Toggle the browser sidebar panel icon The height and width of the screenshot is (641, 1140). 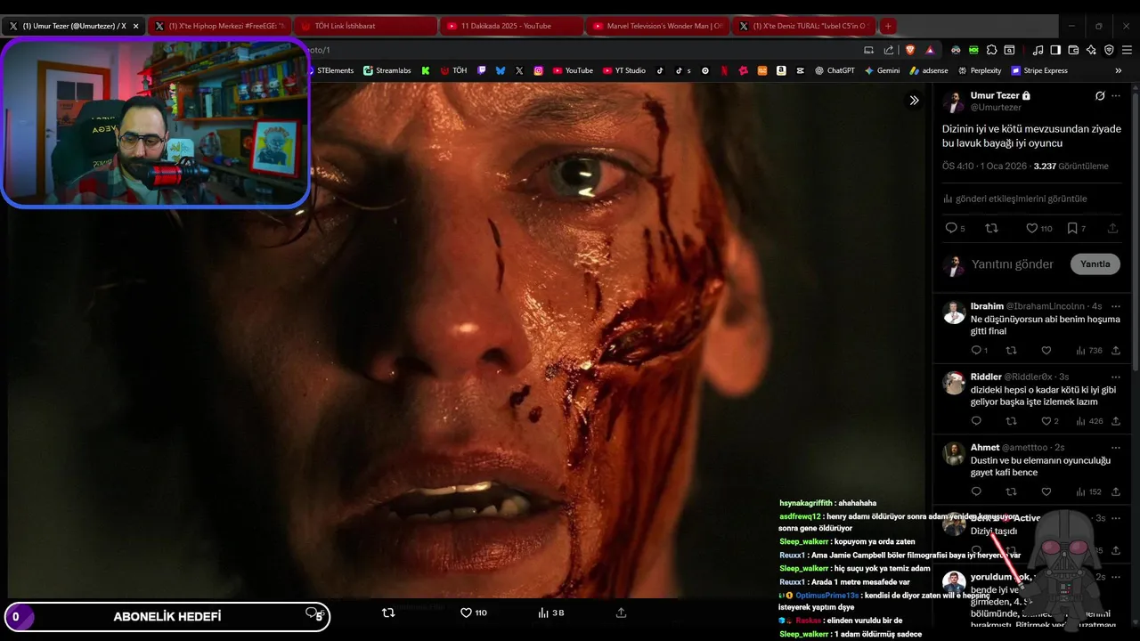coord(1055,50)
